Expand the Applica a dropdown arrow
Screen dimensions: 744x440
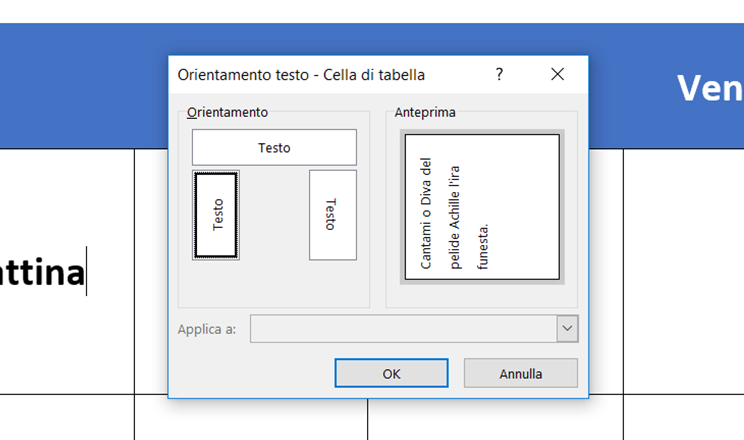tap(567, 329)
